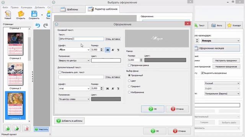Increase additional text size 0,850 stepper
Viewport: 245px width, 137px height.
[102, 88]
